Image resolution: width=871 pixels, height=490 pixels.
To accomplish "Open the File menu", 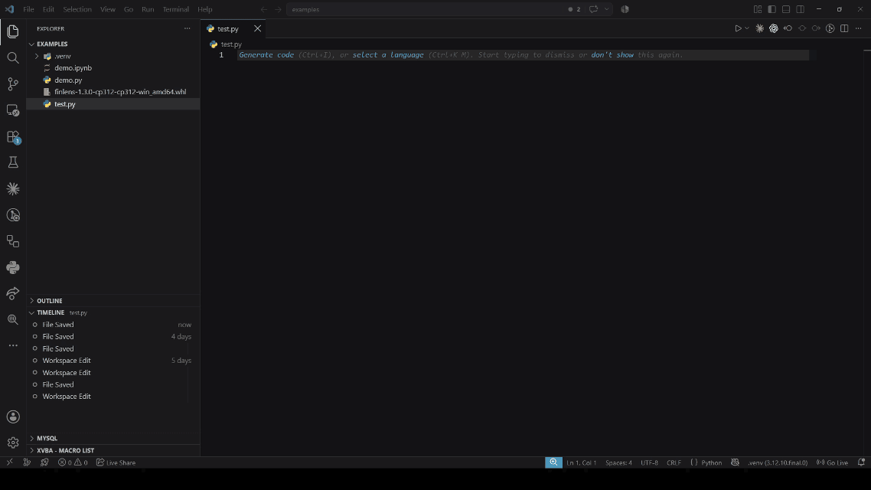I will point(28,9).
